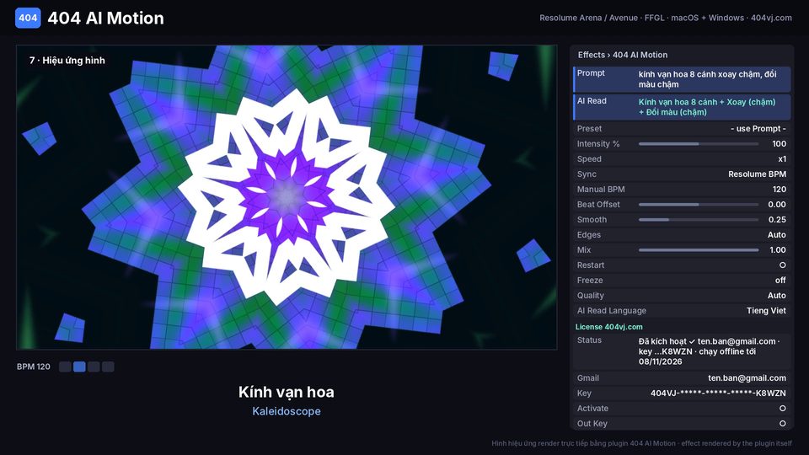Image resolution: width=809 pixels, height=455 pixels.
Task: Click the AI Read interpretation text
Action: coord(706,107)
